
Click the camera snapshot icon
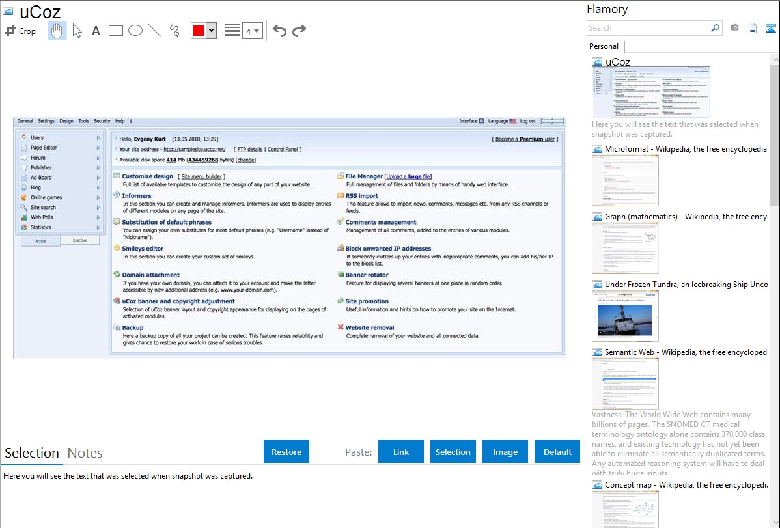pyautogui.click(x=734, y=28)
